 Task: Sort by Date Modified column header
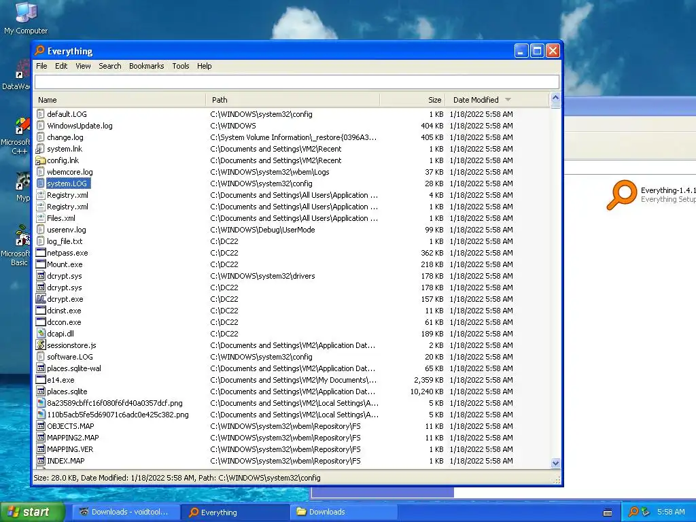click(x=497, y=100)
